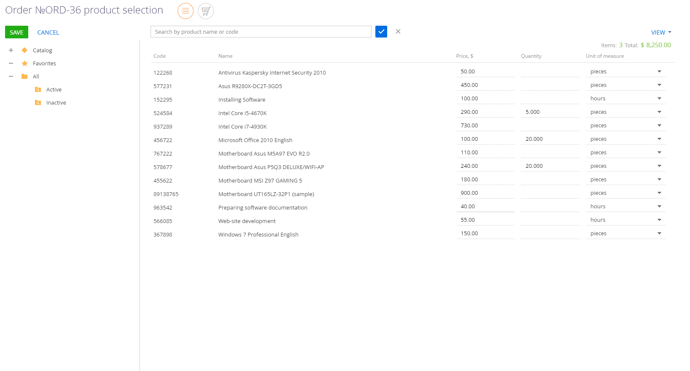The width and height of the screenshot is (690, 371).
Task: Edit price for Installing Software
Action: point(485,99)
